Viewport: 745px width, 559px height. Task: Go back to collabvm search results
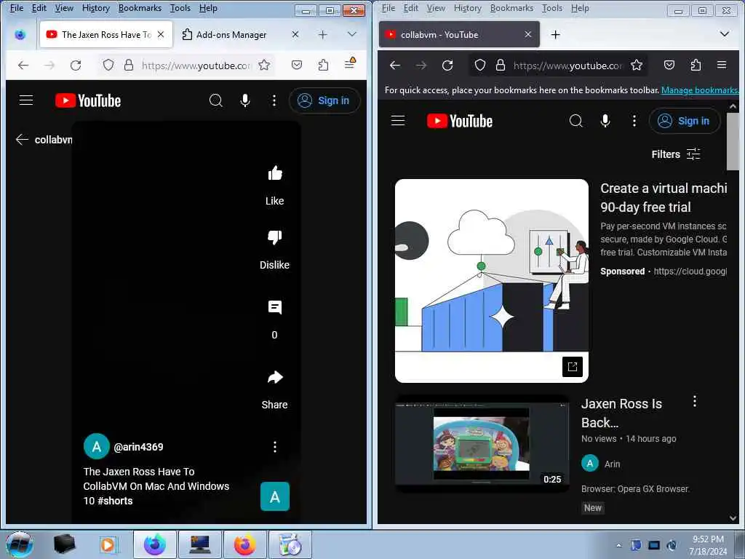click(x=22, y=139)
